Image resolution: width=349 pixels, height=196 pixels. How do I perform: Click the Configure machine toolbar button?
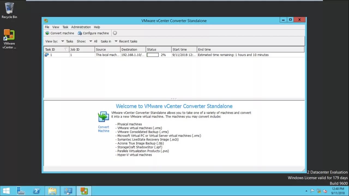(x=93, y=33)
